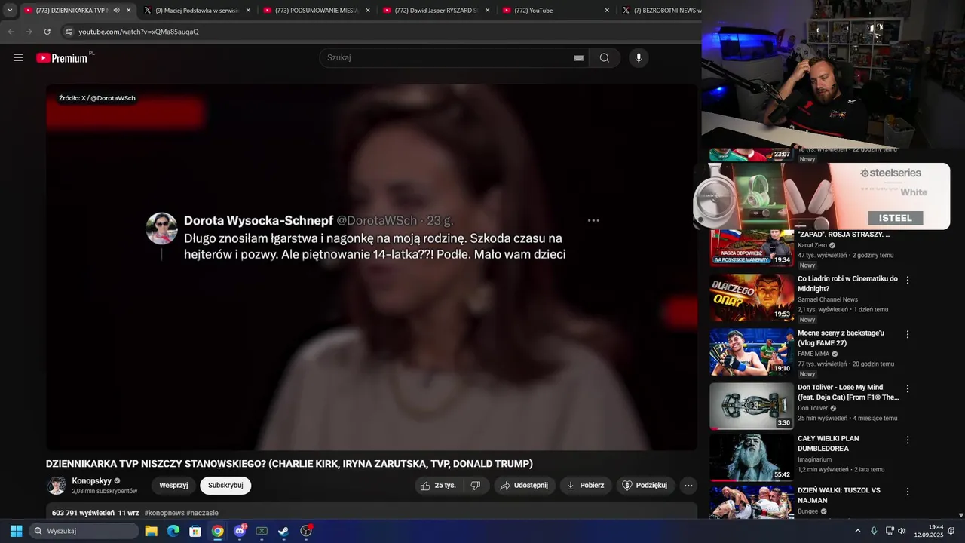Show hidden system tray icons
The height and width of the screenshot is (543, 965).
pos(857,531)
